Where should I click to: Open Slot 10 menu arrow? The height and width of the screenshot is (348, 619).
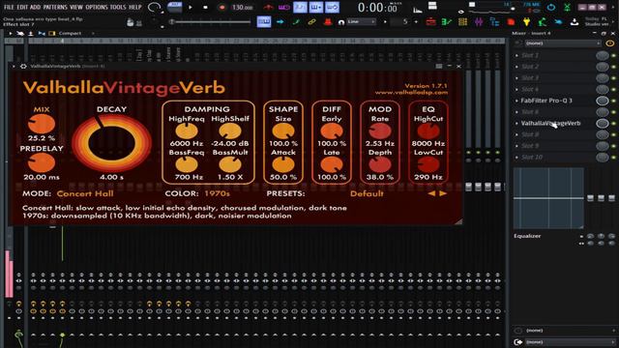[516, 157]
